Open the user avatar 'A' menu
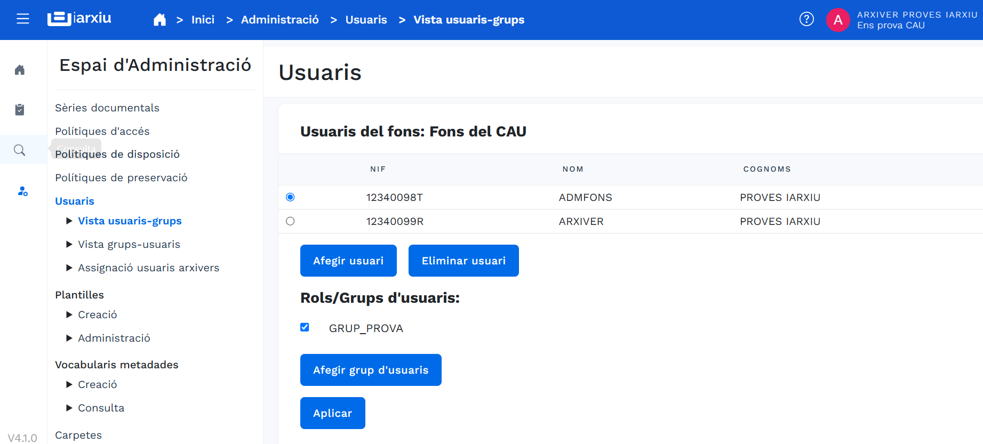The image size is (983, 444). pos(838,20)
